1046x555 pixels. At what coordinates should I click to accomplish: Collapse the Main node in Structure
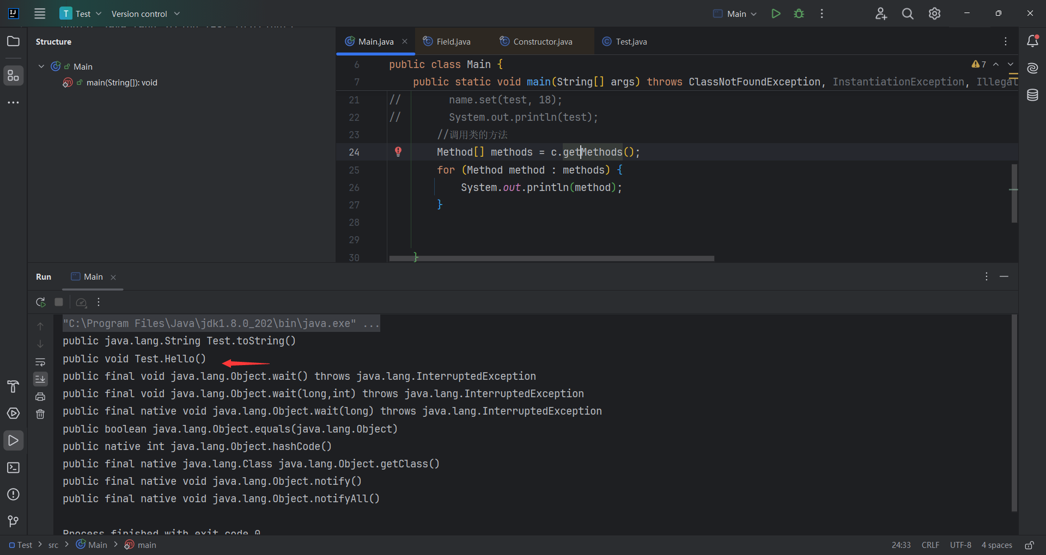(41, 66)
